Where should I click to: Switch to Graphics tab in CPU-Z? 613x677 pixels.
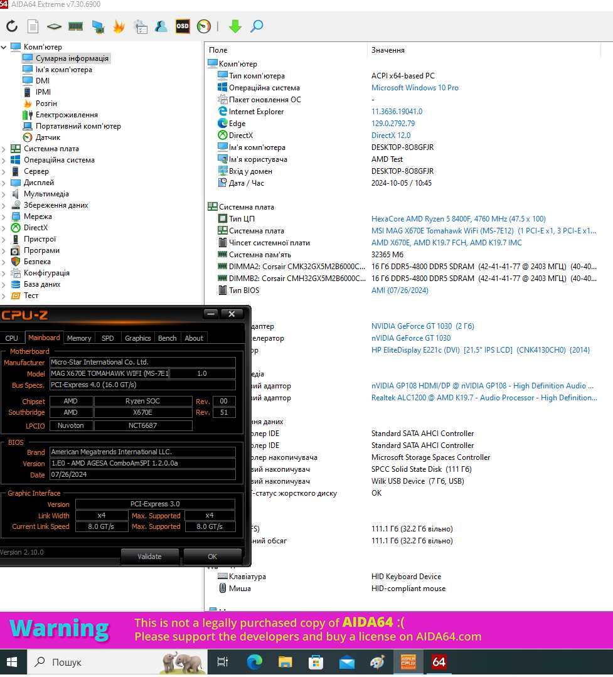tap(137, 338)
